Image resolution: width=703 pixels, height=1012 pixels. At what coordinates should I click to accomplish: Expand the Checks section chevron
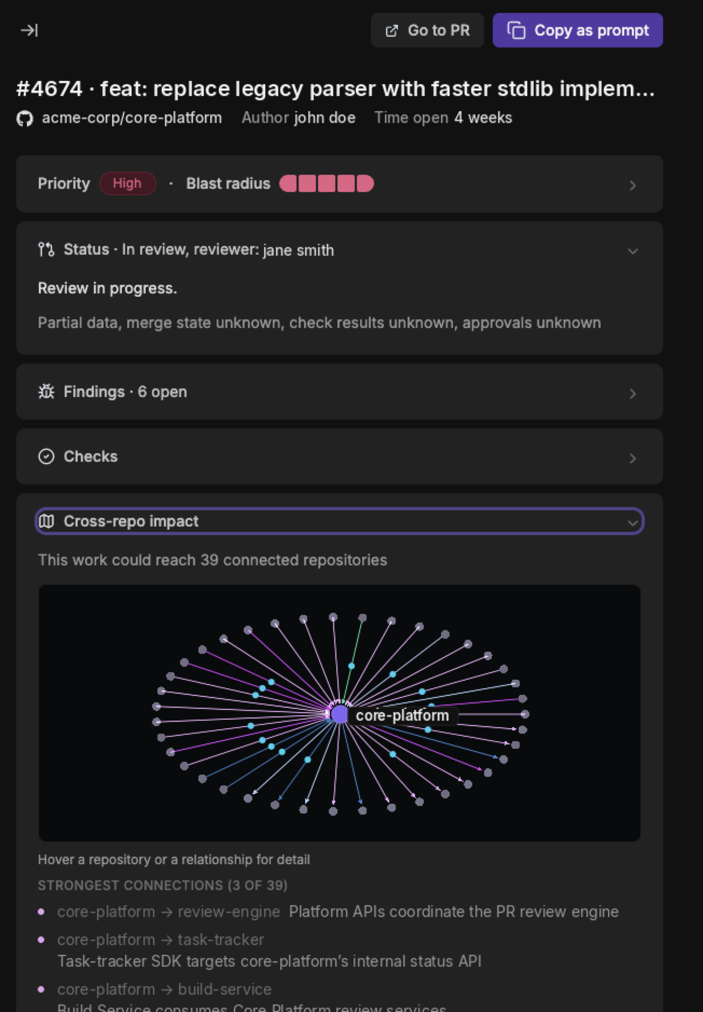[x=633, y=459]
